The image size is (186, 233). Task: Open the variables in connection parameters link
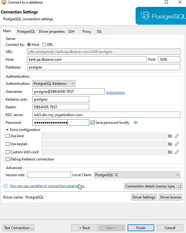point(47,186)
